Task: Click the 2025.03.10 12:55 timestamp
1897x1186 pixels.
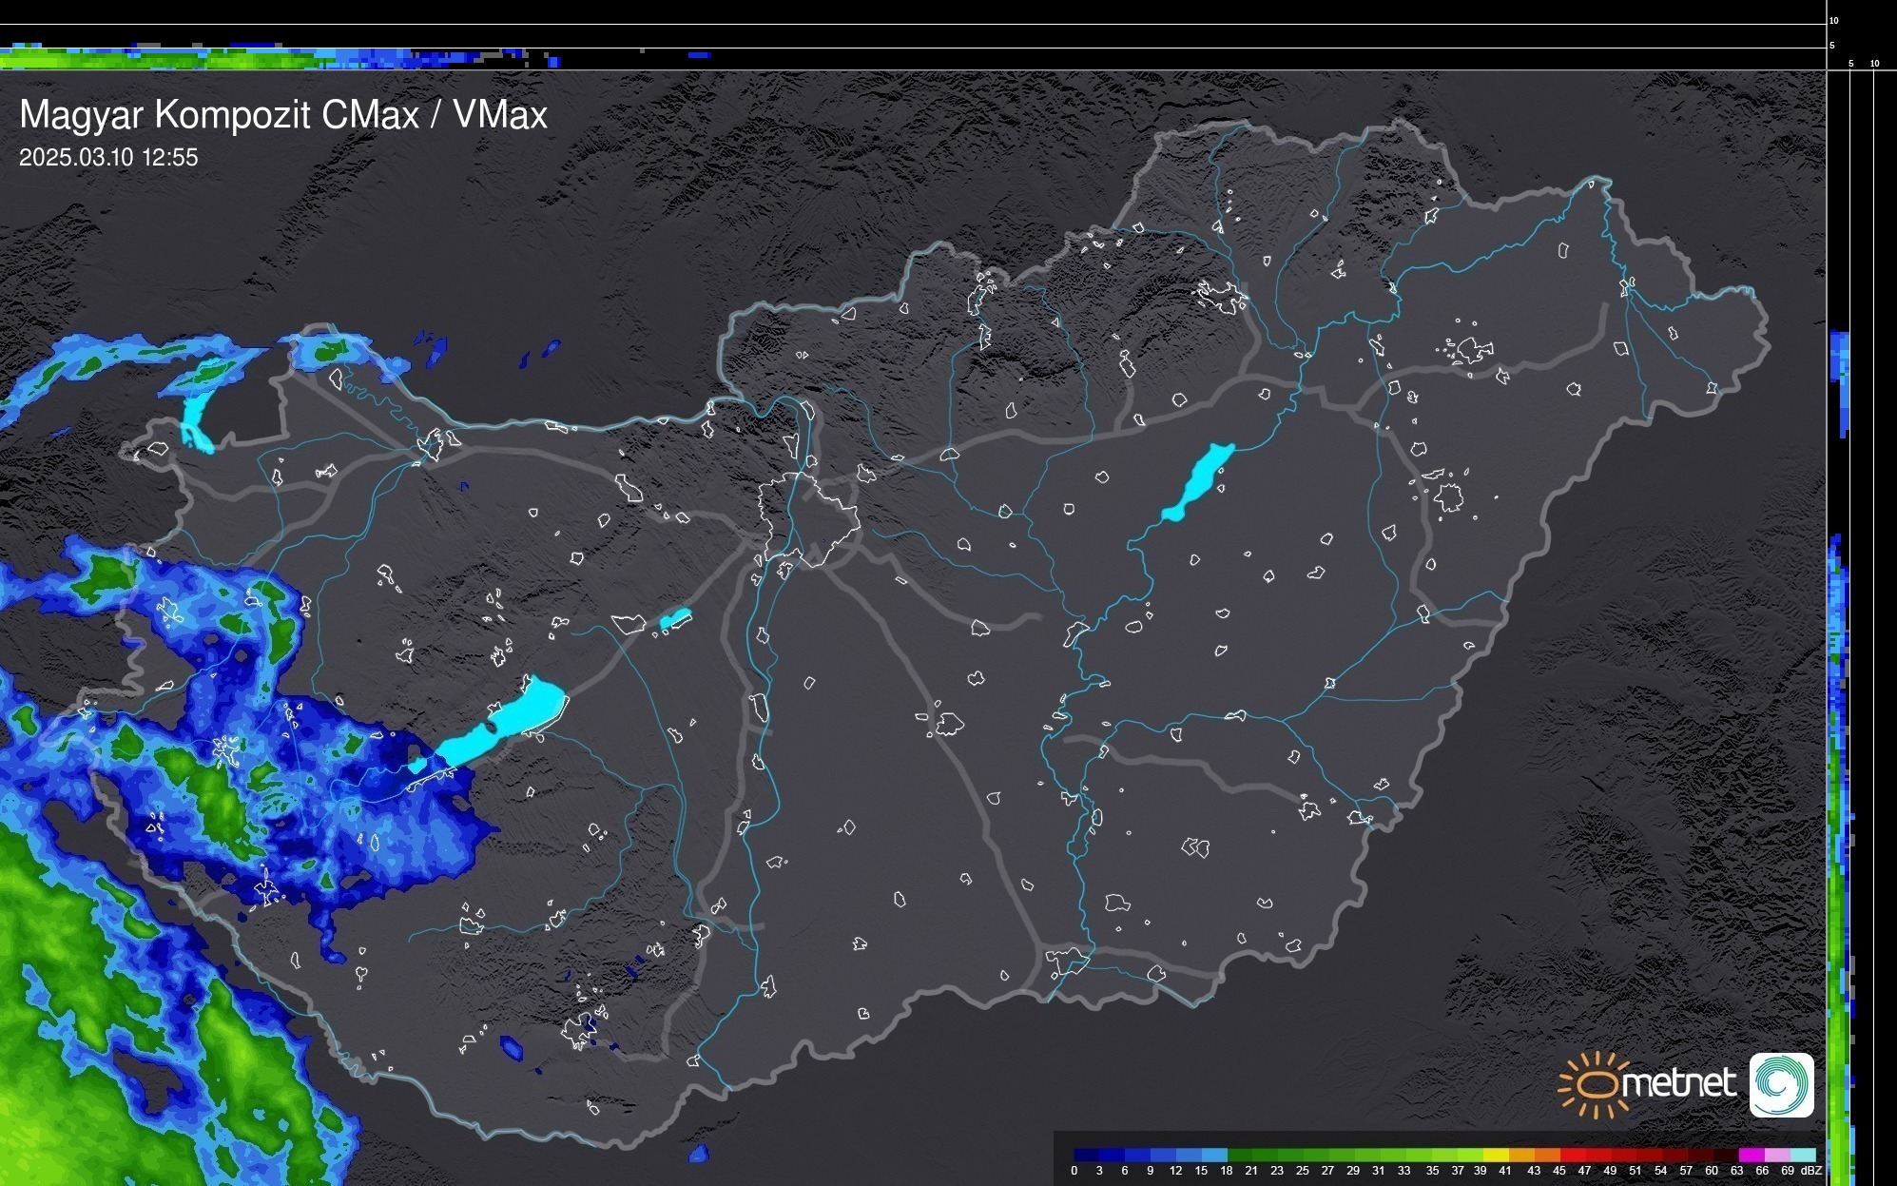Action: tap(108, 158)
